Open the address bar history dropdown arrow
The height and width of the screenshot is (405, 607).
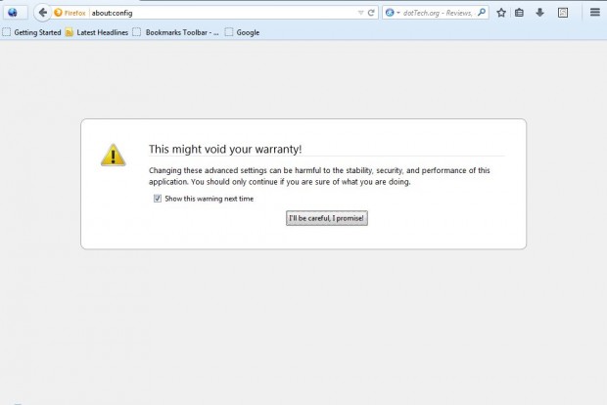(x=360, y=13)
